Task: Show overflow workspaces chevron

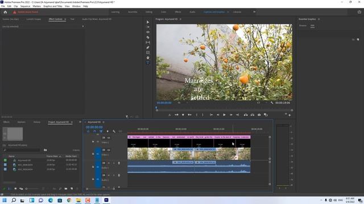Action: (x=254, y=12)
